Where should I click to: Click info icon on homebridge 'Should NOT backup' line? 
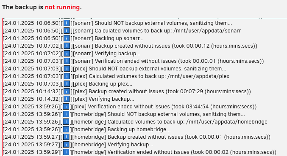66,114
